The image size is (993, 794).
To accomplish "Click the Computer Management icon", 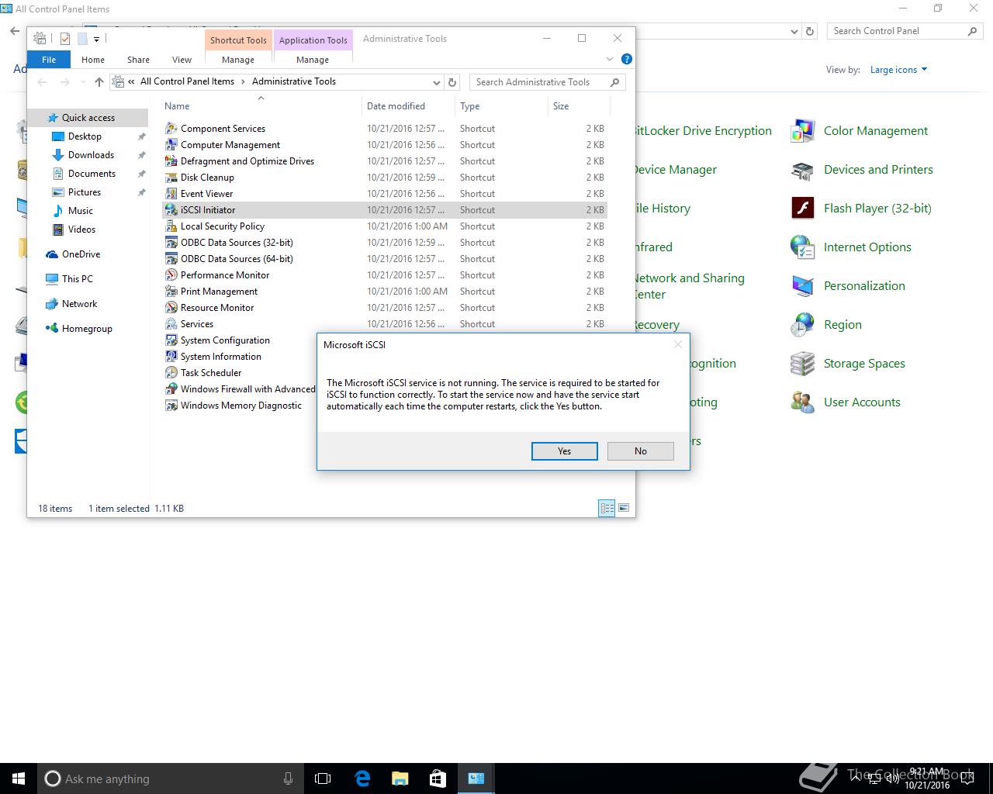I will point(171,145).
